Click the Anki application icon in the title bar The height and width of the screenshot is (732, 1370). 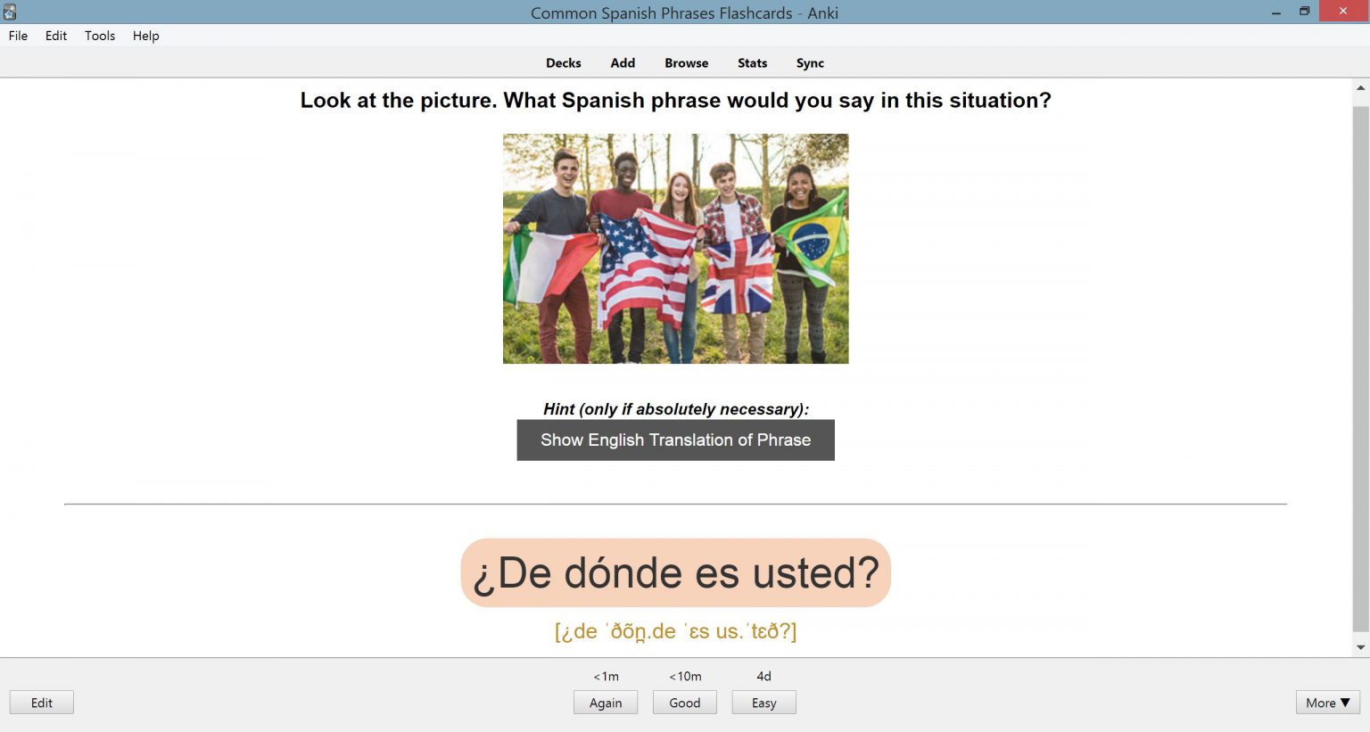click(x=10, y=12)
